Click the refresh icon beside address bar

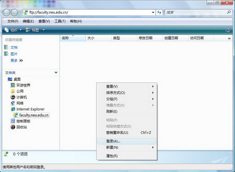point(159,12)
